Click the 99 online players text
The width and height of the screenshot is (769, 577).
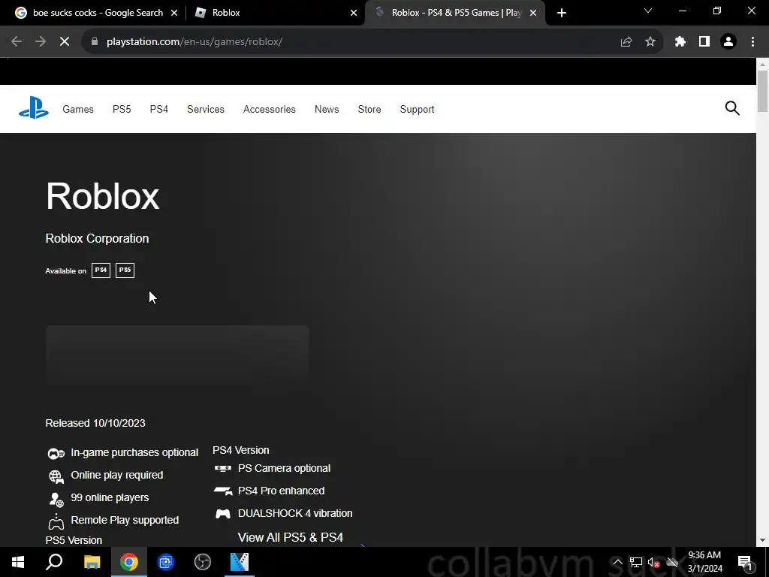tap(110, 497)
